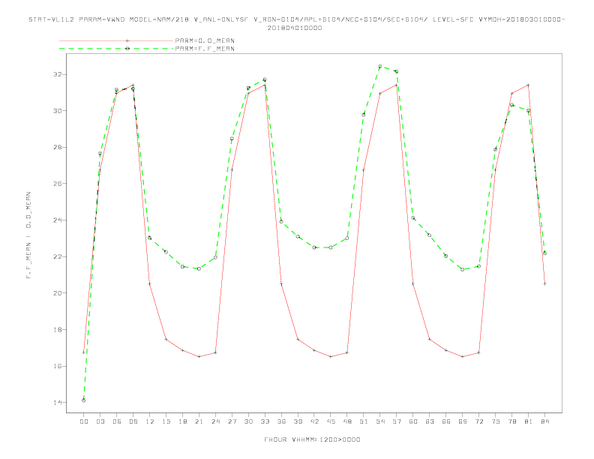Click the chart title starting STAT-VL1L2

coord(296,23)
